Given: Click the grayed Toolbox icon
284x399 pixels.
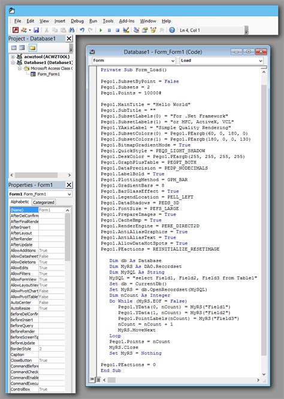Looking at the screenshot, I should tap(162, 30).
